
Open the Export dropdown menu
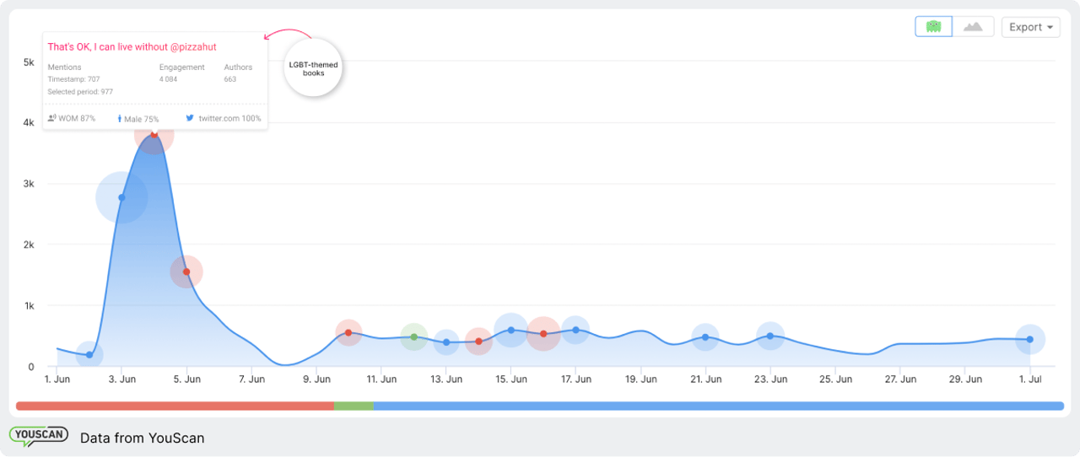[1030, 27]
